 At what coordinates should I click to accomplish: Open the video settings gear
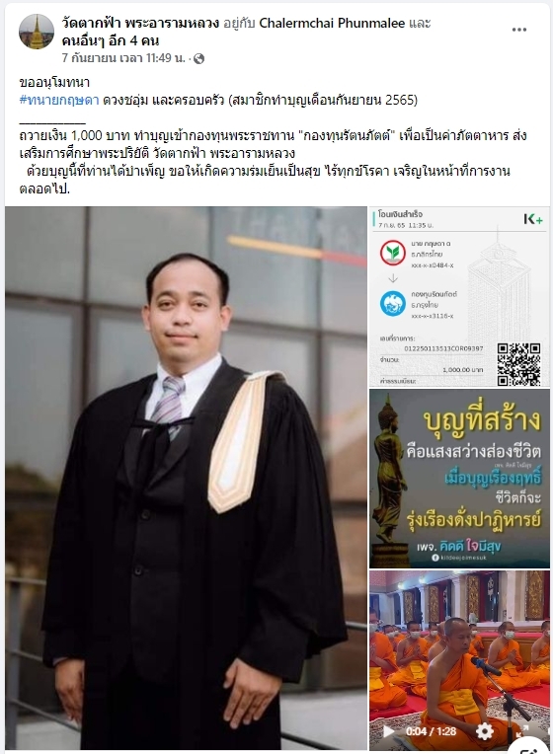pyautogui.click(x=485, y=731)
